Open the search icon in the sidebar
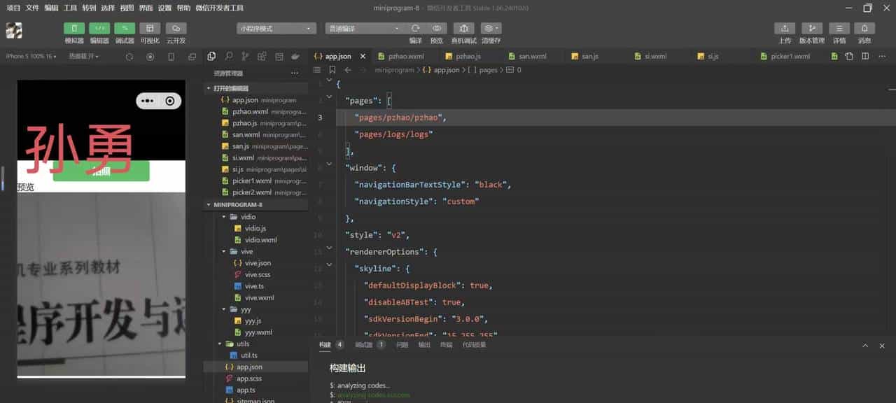896x403 pixels. 228,56
